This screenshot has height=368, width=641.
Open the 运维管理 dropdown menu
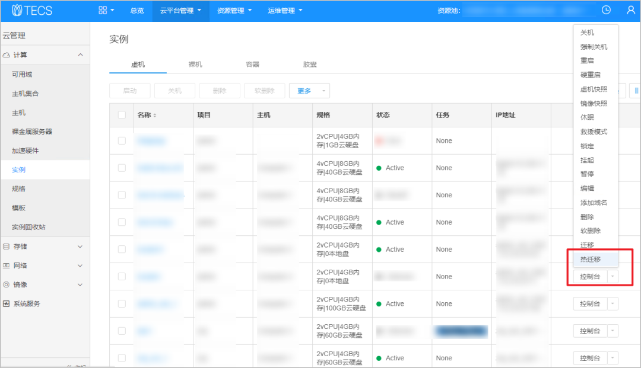coord(285,11)
